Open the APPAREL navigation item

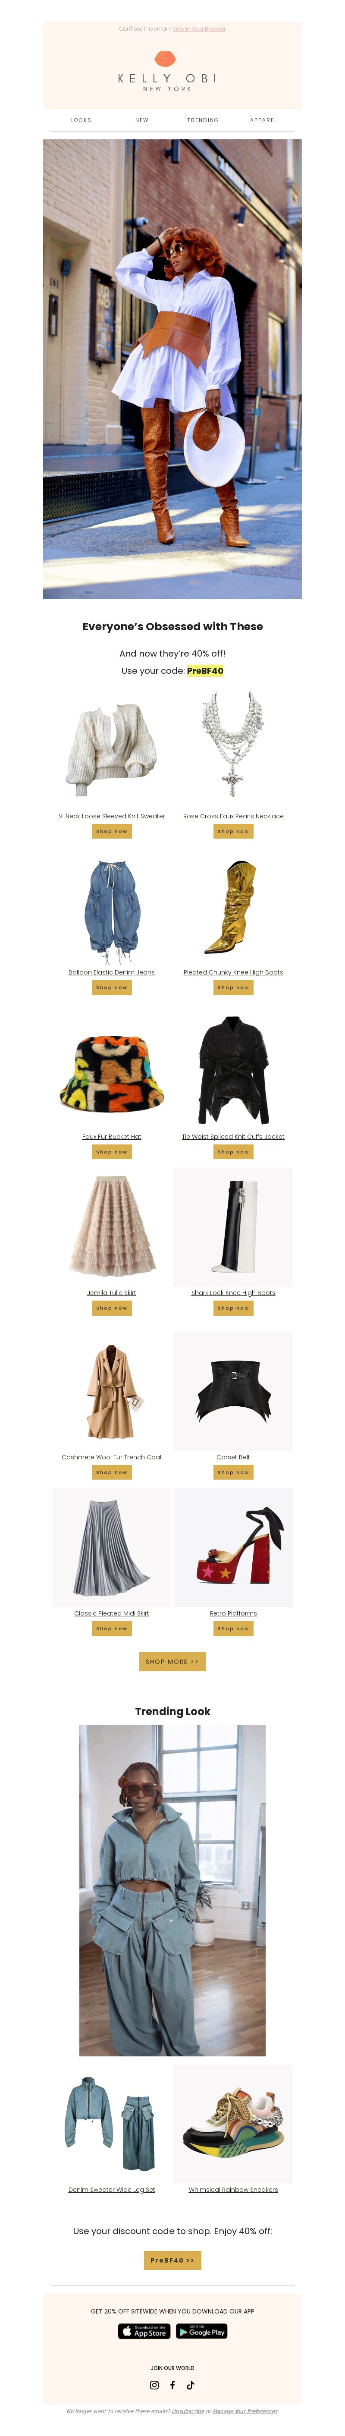click(264, 120)
